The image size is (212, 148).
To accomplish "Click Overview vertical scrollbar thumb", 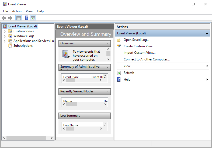I will 108,53.
